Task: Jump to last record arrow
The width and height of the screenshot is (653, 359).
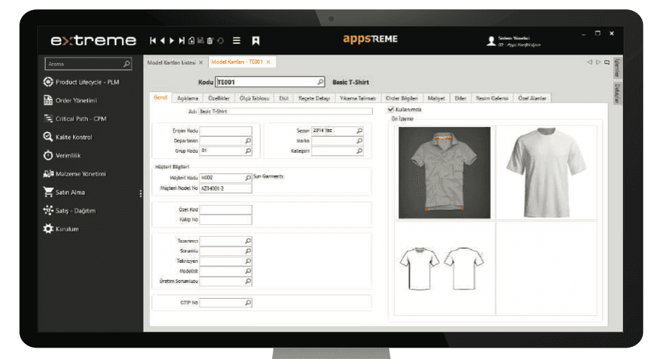Action: coord(182,40)
